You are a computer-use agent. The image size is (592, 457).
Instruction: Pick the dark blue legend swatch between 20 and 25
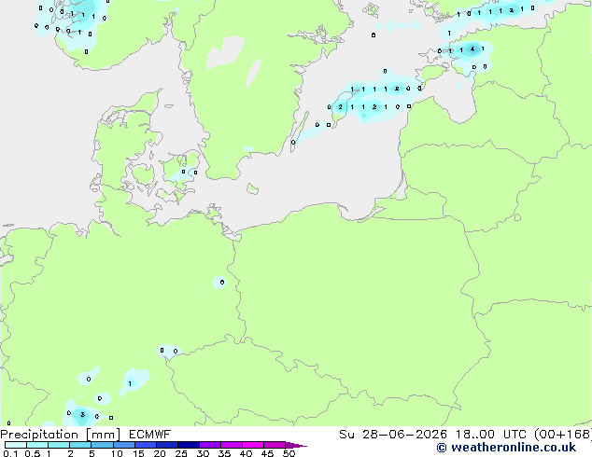point(166,445)
